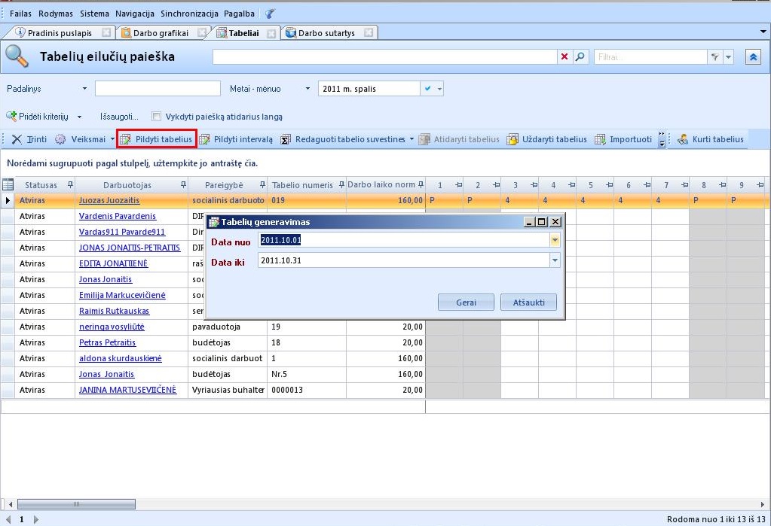This screenshot has width=771, height=526.
Task: Open the Data nuo date dropdown
Action: tap(555, 240)
